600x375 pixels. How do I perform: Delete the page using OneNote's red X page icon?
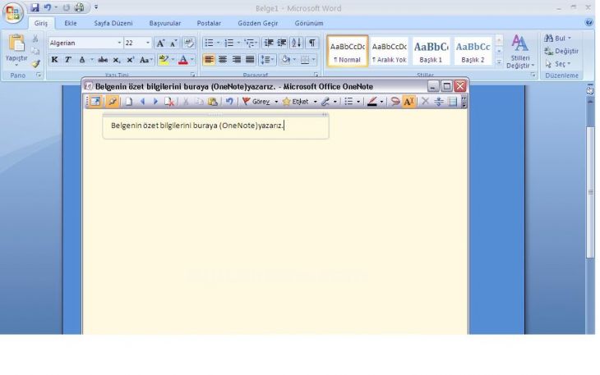(169, 102)
